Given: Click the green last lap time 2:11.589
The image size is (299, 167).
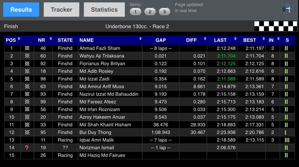Looking at the screenshot, I should pyautogui.click(x=226, y=79).
